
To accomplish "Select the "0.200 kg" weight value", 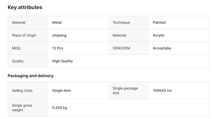I will (x=60, y=108).
